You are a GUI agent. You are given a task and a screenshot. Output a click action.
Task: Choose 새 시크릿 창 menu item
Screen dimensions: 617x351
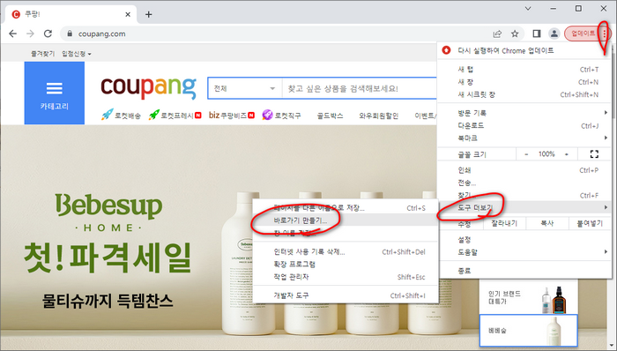[x=524, y=95]
